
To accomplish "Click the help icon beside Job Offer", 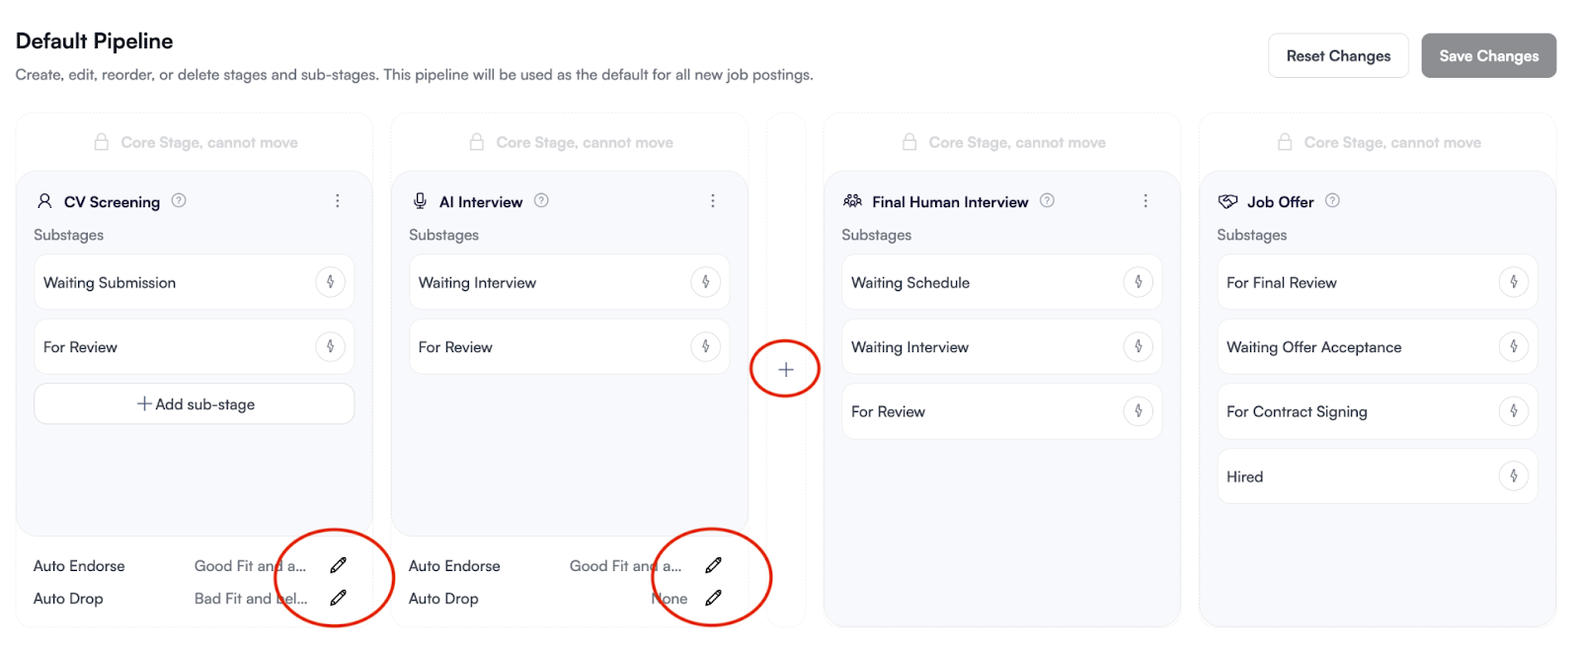I will 1331,200.
